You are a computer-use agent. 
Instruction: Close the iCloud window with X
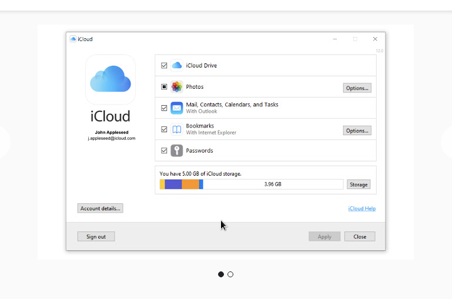click(x=375, y=39)
